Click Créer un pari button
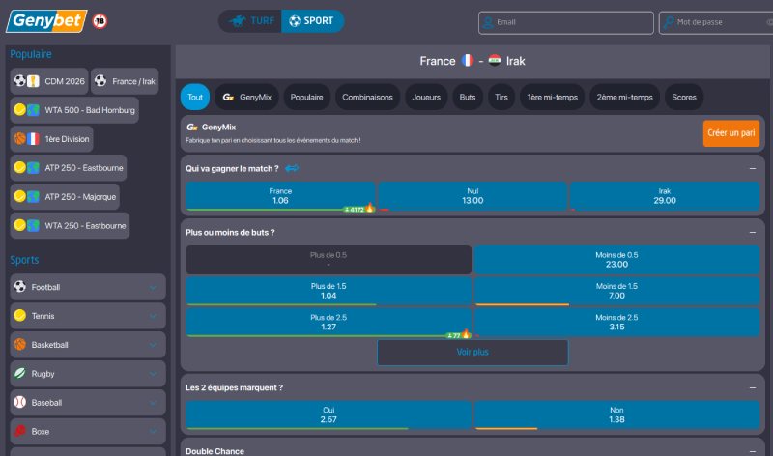The image size is (773, 456). 731,133
